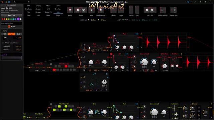Open the I/O module category

(x=28, y=6)
